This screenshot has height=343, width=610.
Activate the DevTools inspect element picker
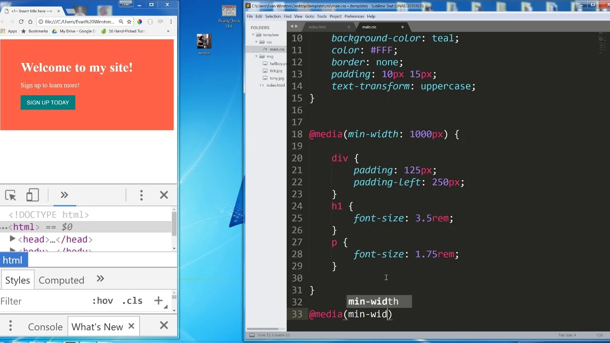click(10, 195)
